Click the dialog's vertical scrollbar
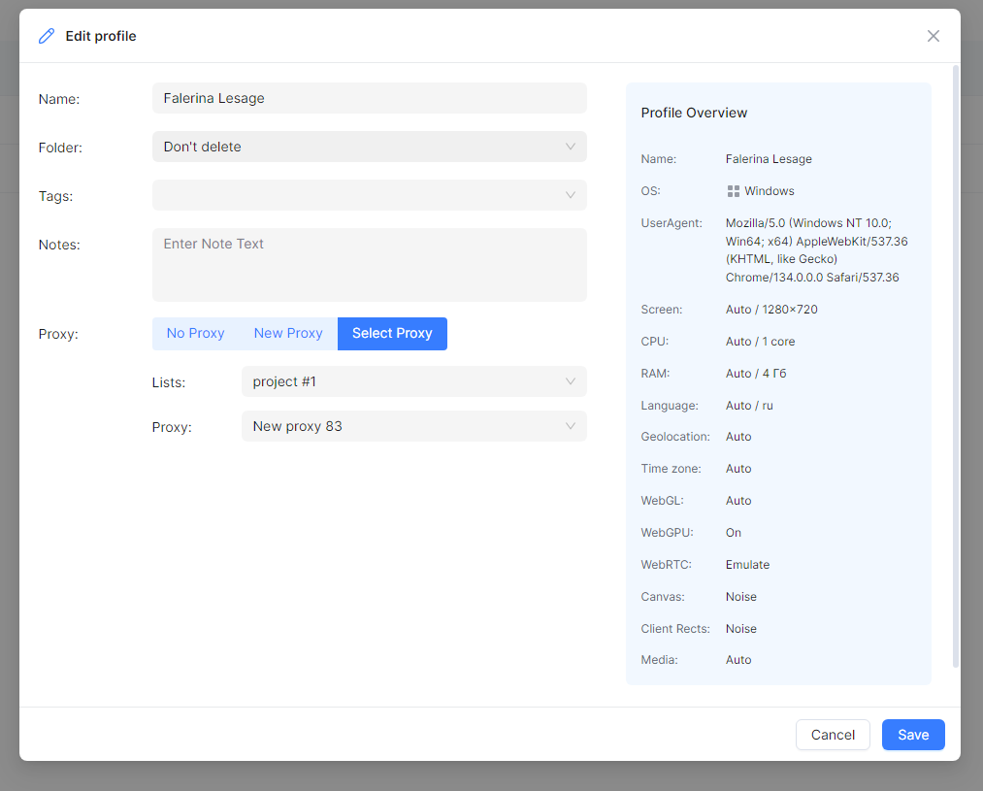The image size is (983, 791). (956, 366)
